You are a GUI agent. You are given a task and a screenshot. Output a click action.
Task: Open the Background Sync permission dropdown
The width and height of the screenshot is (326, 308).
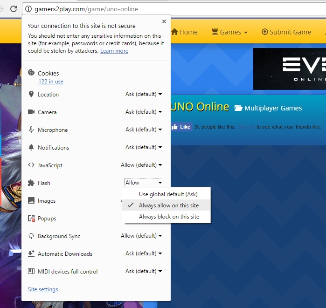[141, 236]
